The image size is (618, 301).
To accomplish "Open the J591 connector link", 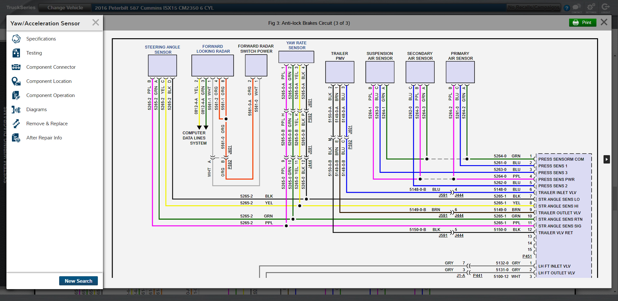I will (443, 195).
